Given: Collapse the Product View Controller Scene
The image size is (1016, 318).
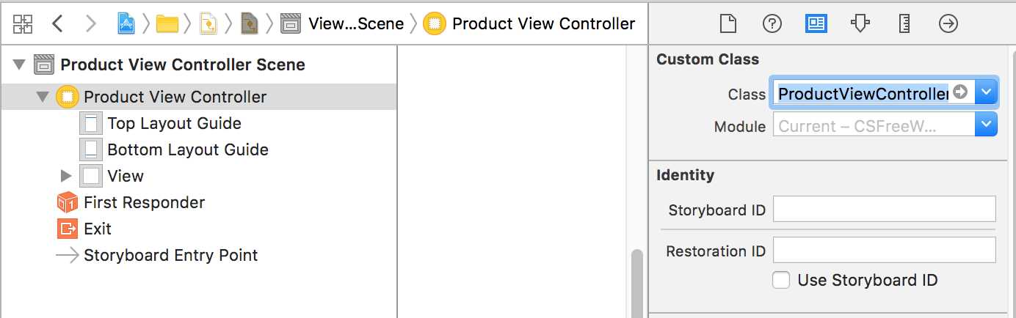Looking at the screenshot, I should pyautogui.click(x=18, y=64).
